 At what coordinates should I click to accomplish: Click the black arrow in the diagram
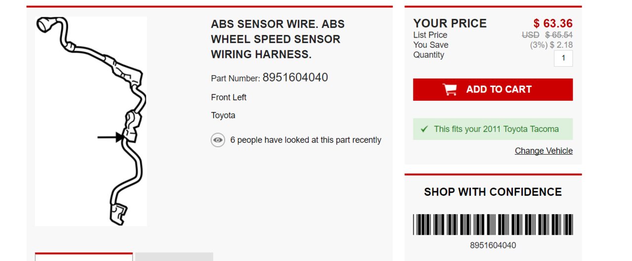[x=111, y=137]
